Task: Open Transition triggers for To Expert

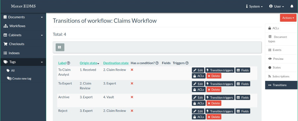Action: pyautogui.click(x=220, y=84)
